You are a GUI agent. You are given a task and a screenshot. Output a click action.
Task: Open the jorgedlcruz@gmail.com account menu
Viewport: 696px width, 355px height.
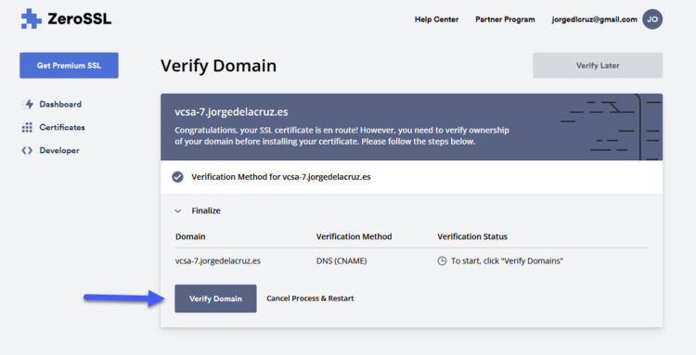click(x=594, y=19)
